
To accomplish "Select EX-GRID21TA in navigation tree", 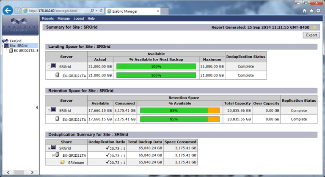I will 26,51.
